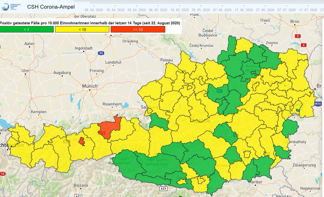Click the Ingolstadt city label
The height and width of the screenshot is (197, 324).
[83, 48]
